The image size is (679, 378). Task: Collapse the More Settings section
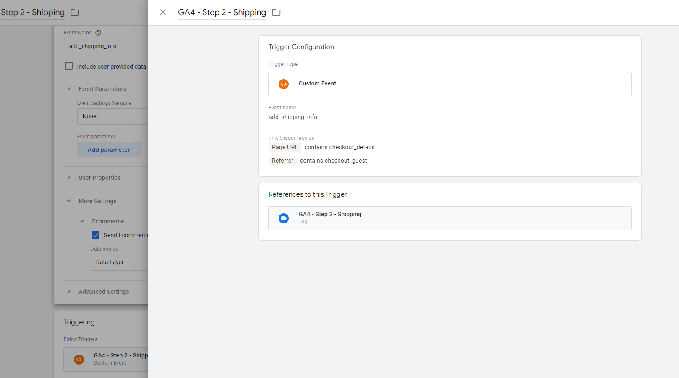tap(69, 201)
